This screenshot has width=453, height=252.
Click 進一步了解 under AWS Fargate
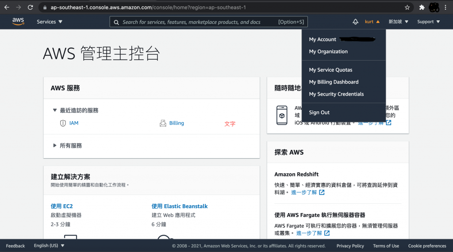click(x=309, y=233)
